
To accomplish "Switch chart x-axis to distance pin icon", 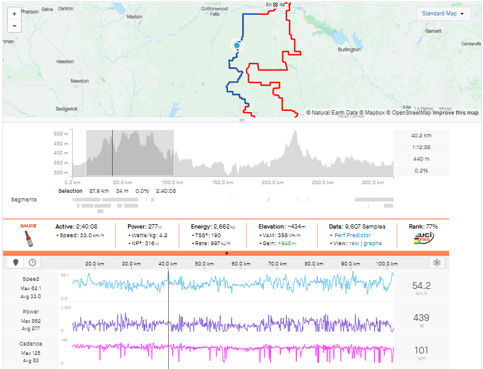I will pos(17,262).
